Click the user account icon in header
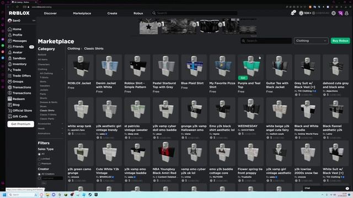The width and height of the screenshot is (353, 198). point(347,13)
